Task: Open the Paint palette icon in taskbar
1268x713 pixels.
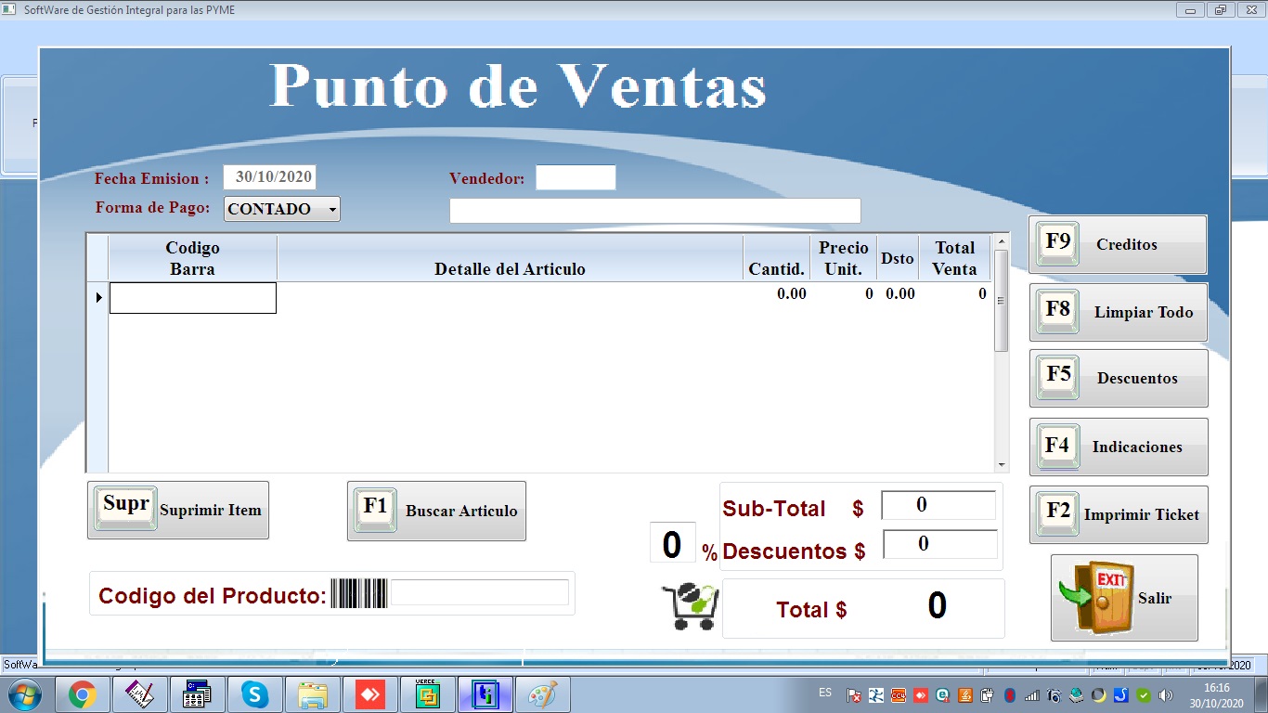Action: point(542,694)
